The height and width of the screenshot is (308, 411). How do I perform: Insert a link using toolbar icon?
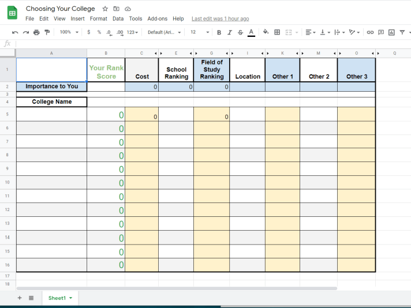(x=370, y=32)
